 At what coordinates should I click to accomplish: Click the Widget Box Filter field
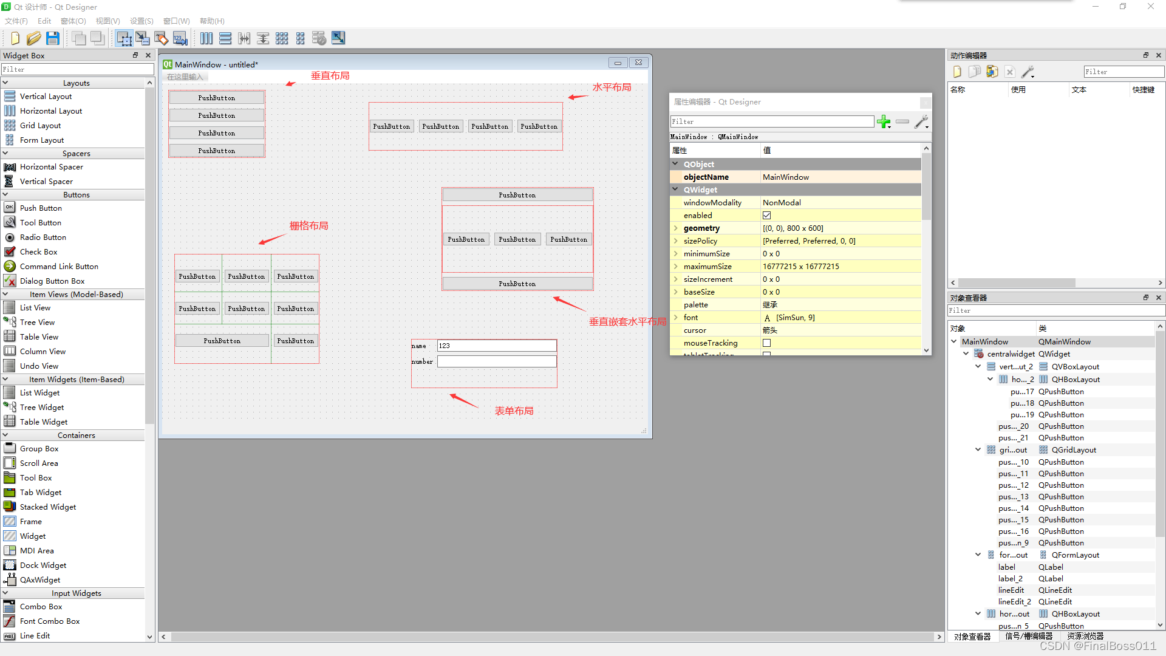click(x=77, y=69)
